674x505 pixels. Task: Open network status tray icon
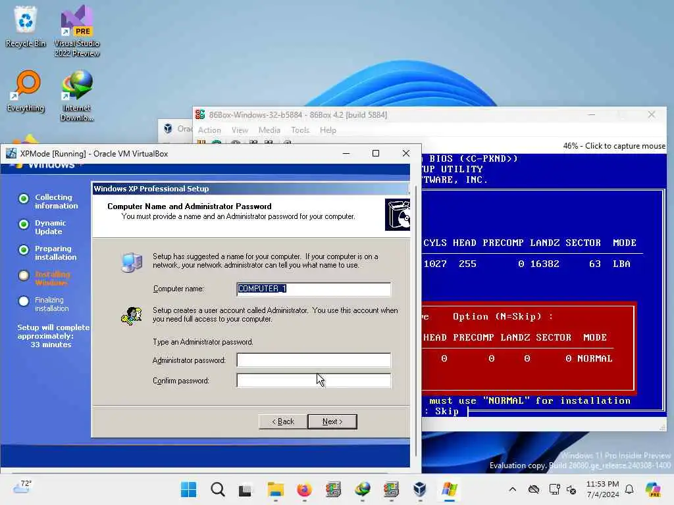pos(554,489)
